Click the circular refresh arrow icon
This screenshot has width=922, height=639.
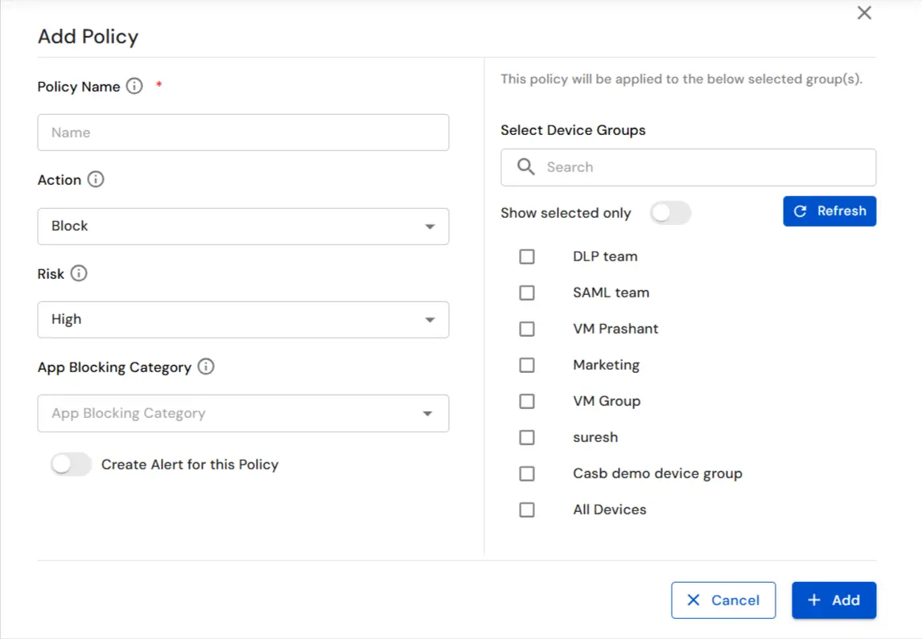[x=800, y=211]
